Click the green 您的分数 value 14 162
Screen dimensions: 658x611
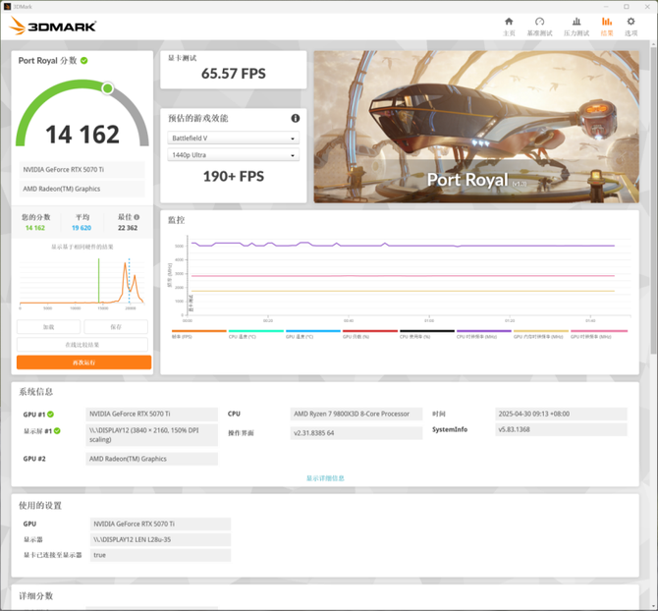[x=35, y=228]
